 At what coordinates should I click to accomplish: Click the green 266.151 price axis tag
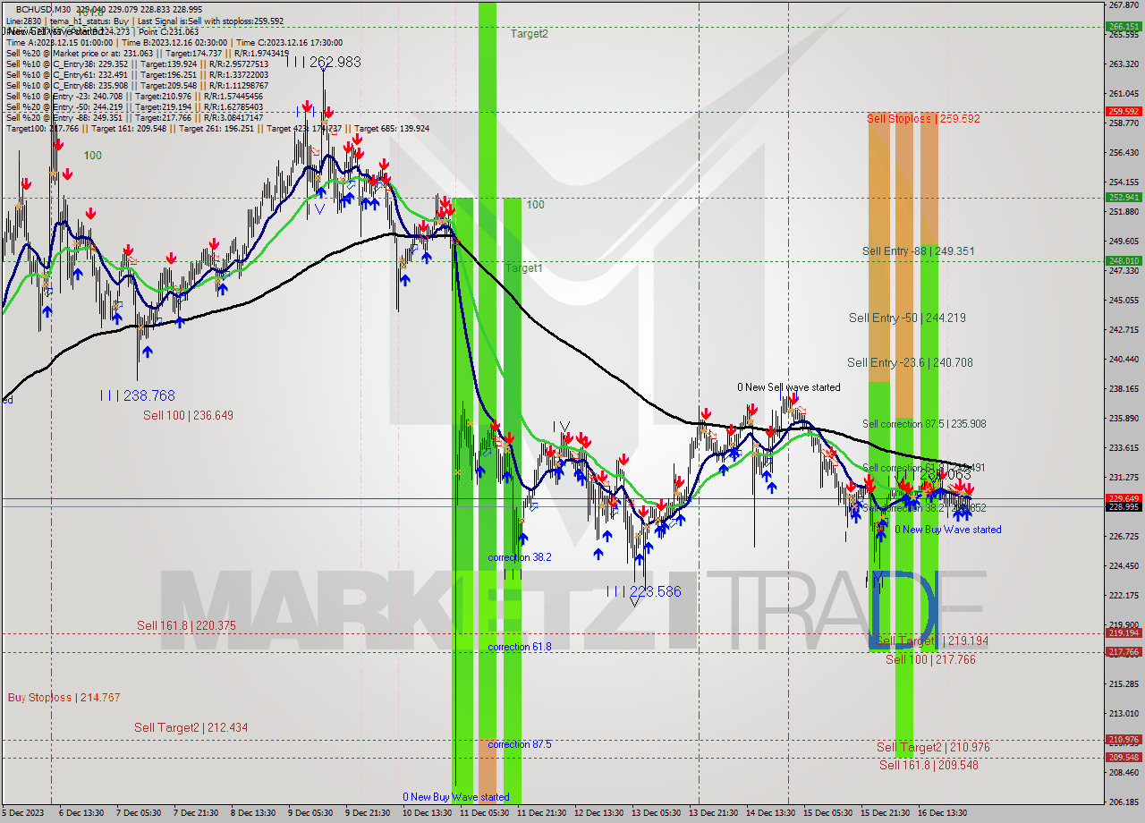click(x=1124, y=27)
